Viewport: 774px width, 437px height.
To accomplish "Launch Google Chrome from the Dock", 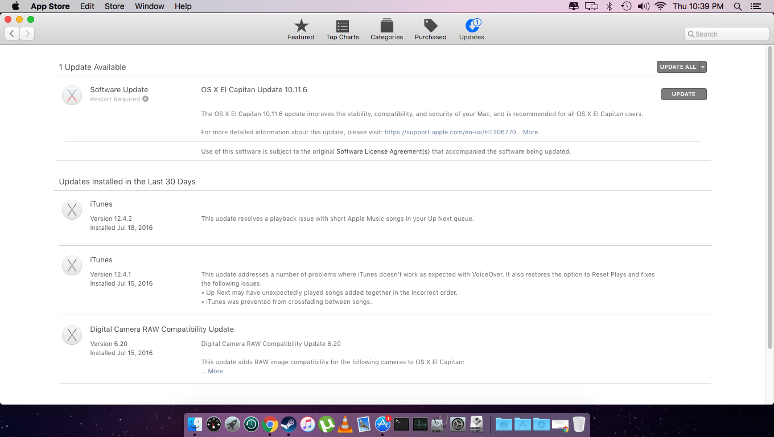I will pos(270,424).
